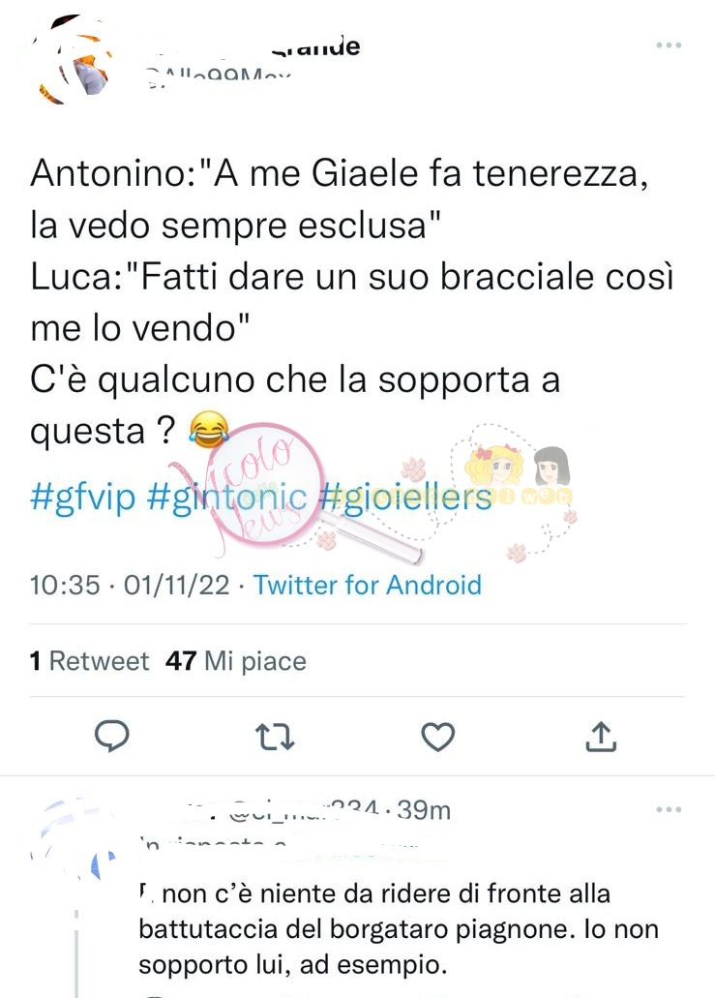Viewport: 715px width, 998px height.
Task: Open the reply bubble icon under the tweet
Action: (x=112, y=737)
